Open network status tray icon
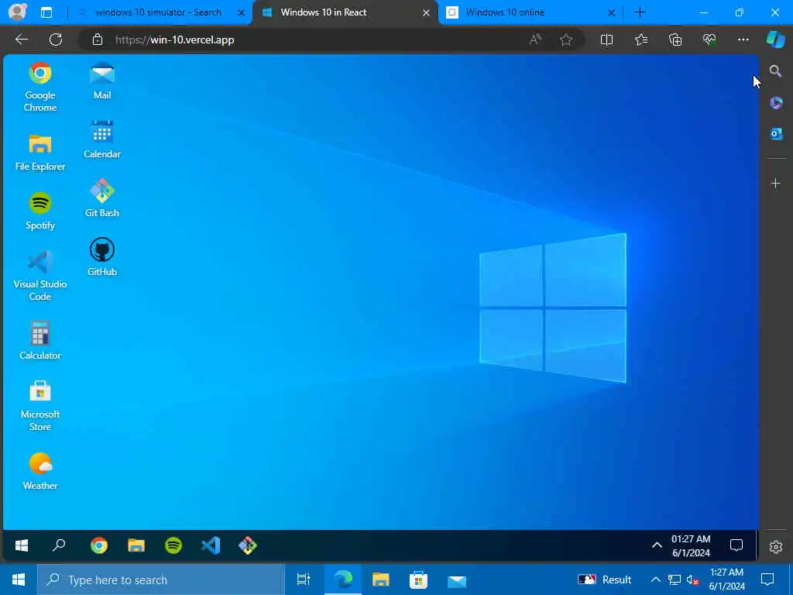Image resolution: width=793 pixels, height=595 pixels. [x=675, y=580]
